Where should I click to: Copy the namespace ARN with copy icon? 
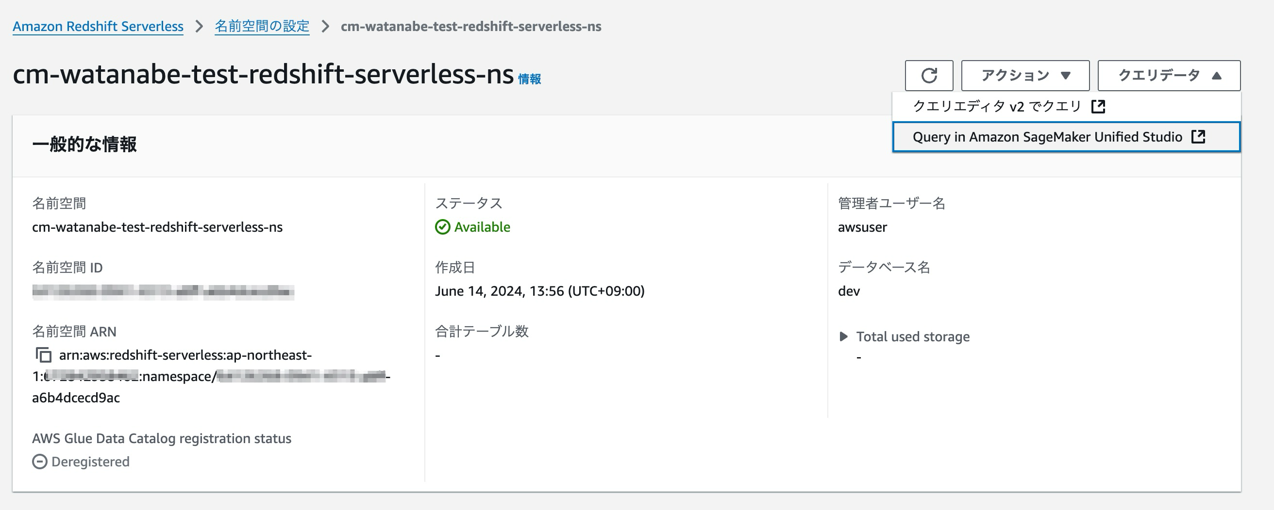click(x=44, y=355)
